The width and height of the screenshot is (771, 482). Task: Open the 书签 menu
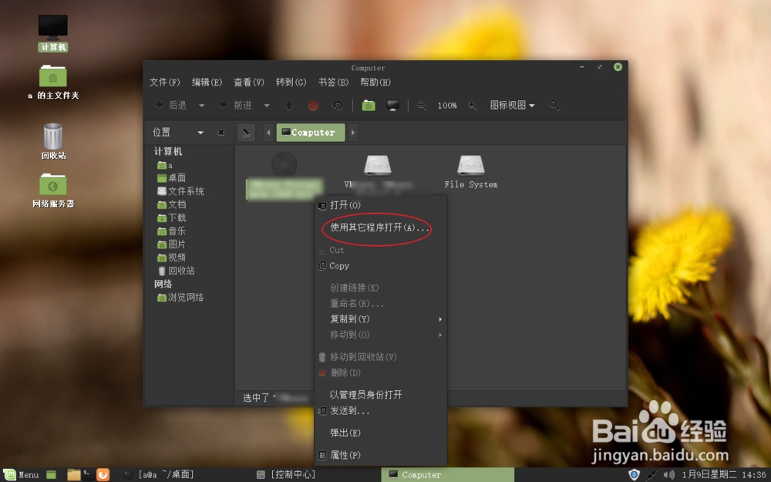(x=332, y=82)
